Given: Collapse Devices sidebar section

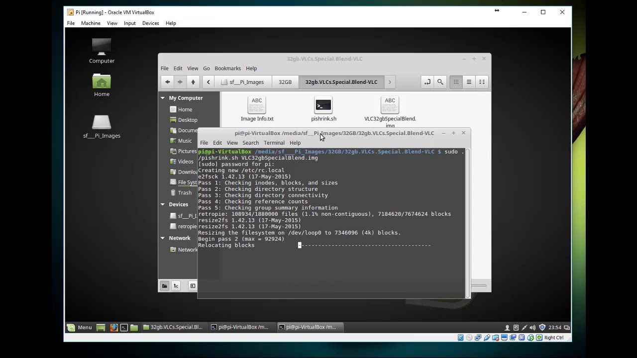Looking at the screenshot, I should click(x=163, y=204).
